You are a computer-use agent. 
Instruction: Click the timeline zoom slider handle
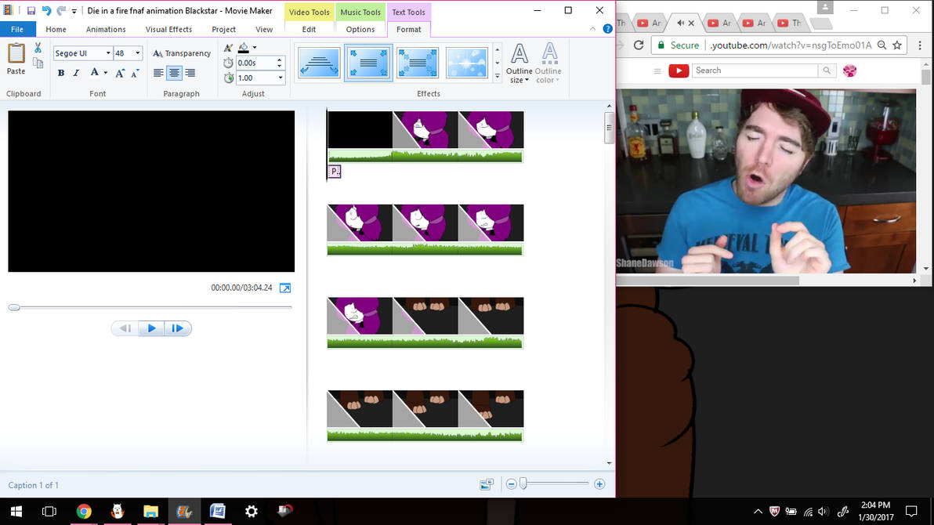click(523, 484)
